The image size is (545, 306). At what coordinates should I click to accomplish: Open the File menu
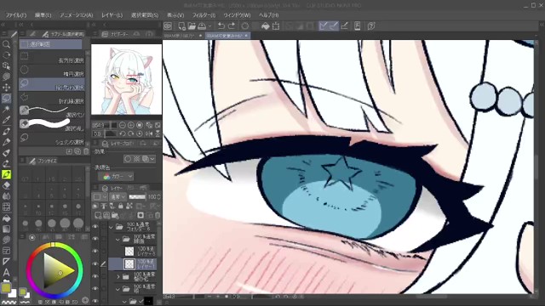16,15
